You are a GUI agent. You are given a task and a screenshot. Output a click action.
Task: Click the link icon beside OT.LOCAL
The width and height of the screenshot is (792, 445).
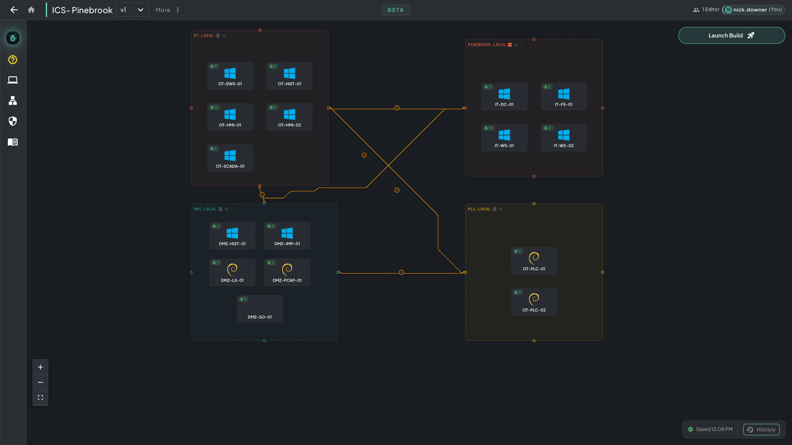coord(224,36)
